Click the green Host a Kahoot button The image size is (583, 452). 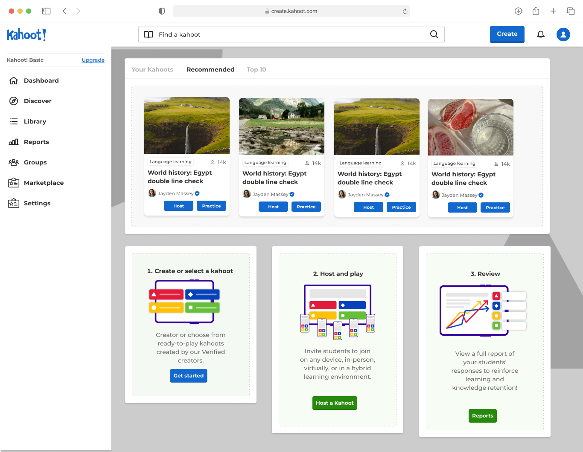(x=335, y=403)
